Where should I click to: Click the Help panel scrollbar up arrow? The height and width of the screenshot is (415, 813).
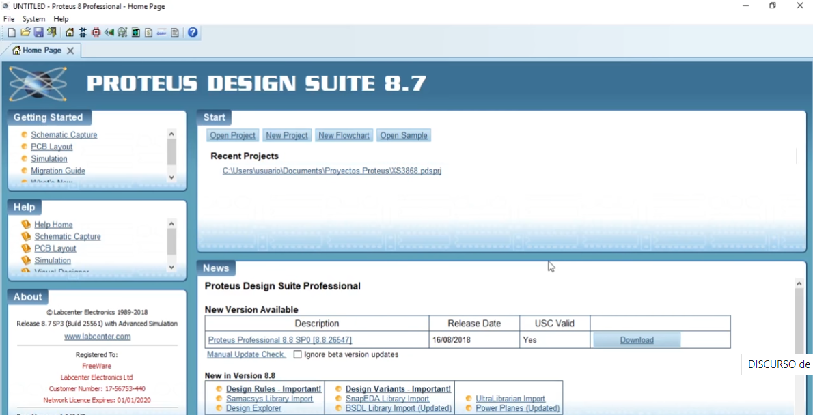[x=171, y=223]
